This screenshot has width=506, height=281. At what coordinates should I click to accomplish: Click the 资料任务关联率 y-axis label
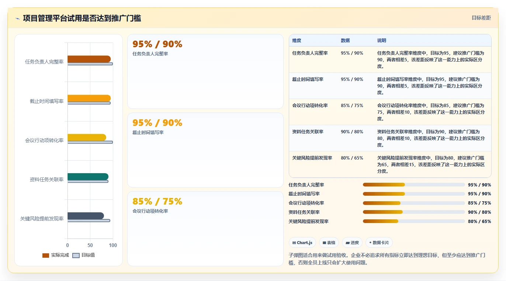point(46,179)
